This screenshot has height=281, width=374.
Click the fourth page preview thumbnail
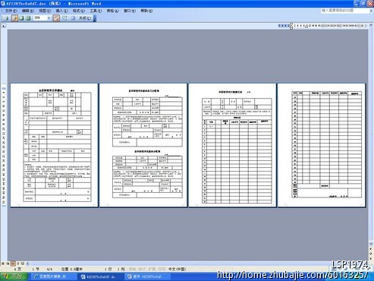pos(322,145)
